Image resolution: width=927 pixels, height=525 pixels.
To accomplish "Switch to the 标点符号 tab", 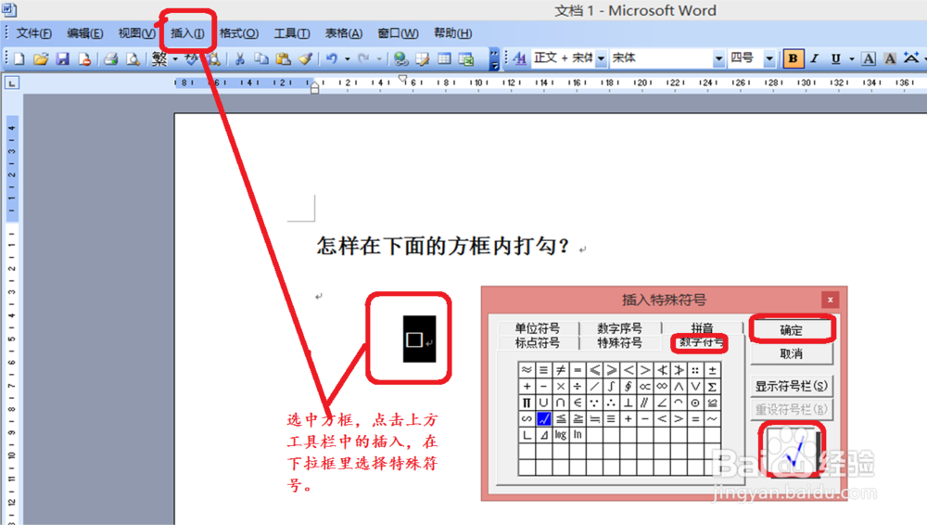I will (x=537, y=342).
